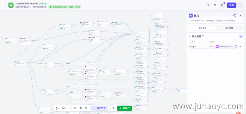Open the debug tool icon beside 试运行

coord(113,108)
